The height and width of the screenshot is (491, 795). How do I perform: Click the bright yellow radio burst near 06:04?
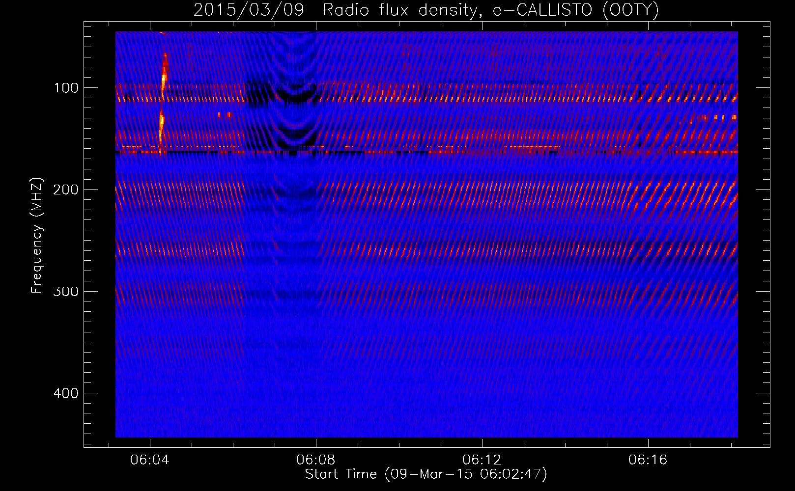[163, 103]
